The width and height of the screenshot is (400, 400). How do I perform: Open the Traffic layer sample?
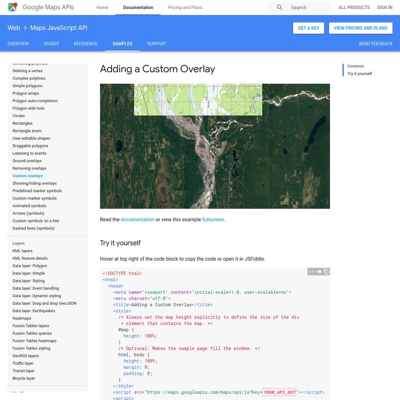pyautogui.click(x=23, y=363)
